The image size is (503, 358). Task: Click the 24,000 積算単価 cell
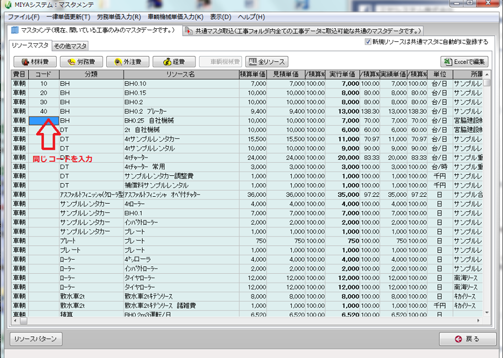tap(253, 158)
